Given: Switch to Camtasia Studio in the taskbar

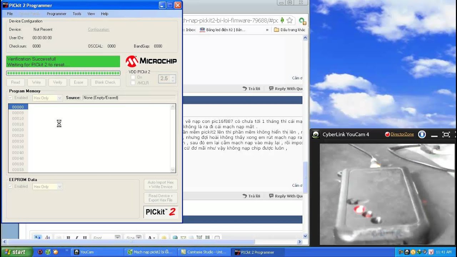Looking at the screenshot, I should (x=205, y=252).
